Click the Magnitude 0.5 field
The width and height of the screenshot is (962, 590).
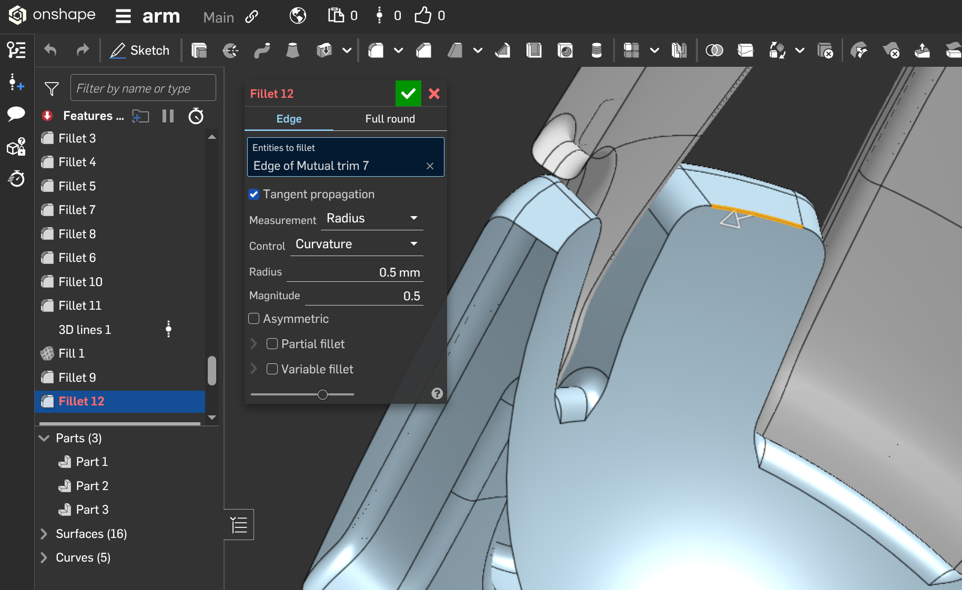point(364,296)
